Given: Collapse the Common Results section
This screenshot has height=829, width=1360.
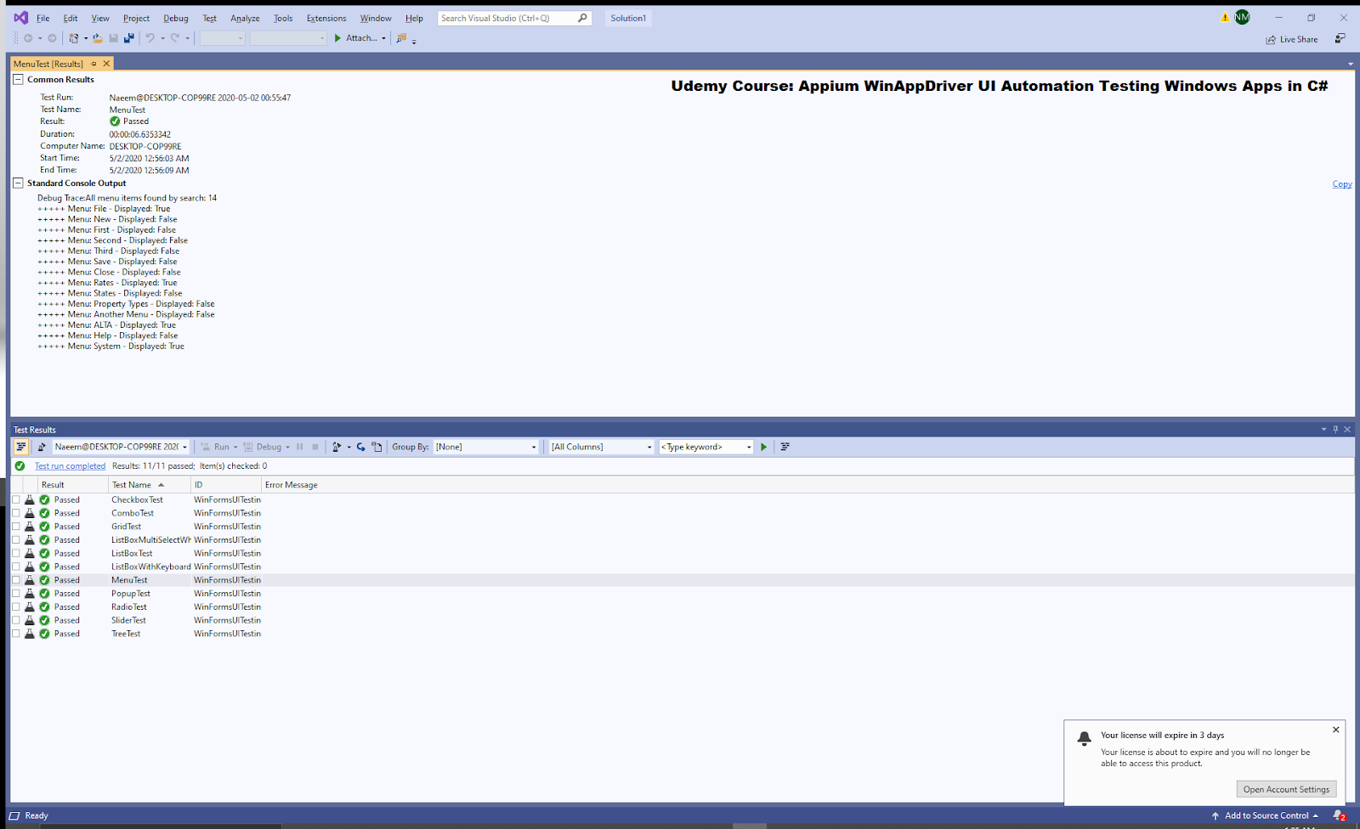Looking at the screenshot, I should 18,79.
